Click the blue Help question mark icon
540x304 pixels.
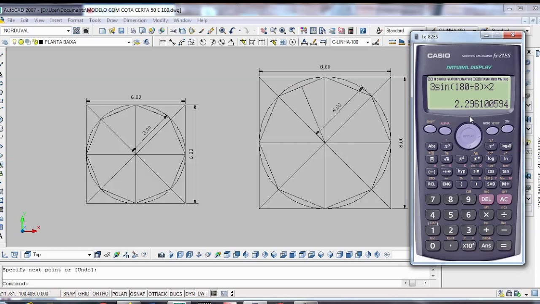click(x=363, y=31)
